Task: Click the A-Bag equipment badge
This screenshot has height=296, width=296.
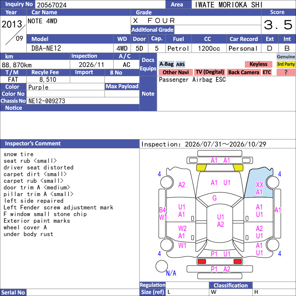Action: click(x=166, y=64)
